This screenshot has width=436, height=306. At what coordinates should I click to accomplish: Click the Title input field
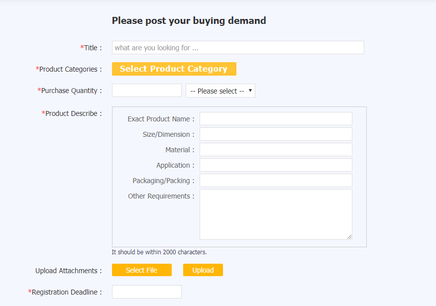click(x=238, y=48)
